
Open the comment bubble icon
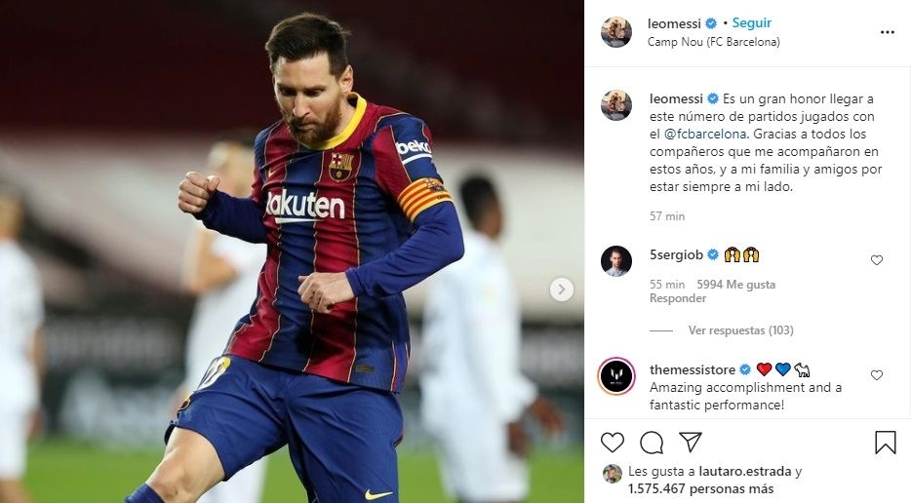(x=652, y=443)
